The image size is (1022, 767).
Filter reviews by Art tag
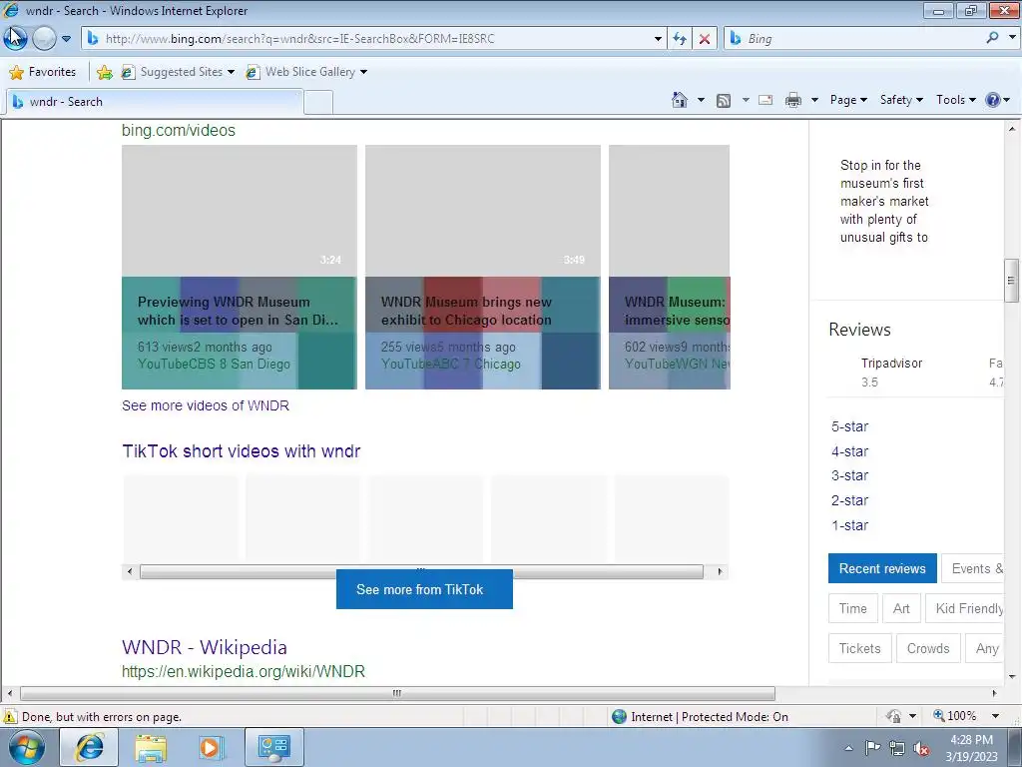click(901, 608)
